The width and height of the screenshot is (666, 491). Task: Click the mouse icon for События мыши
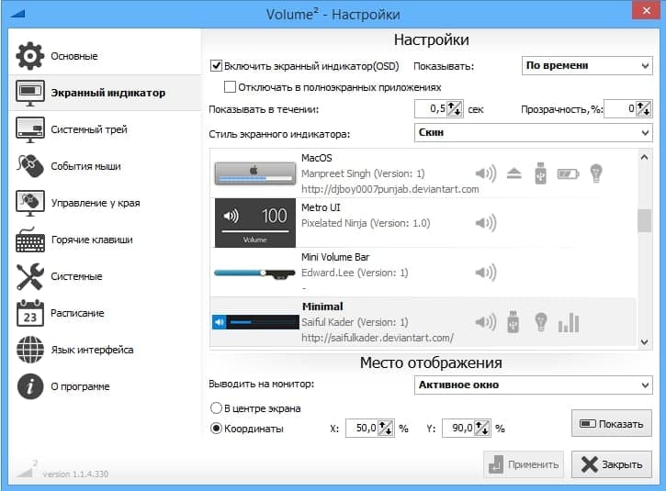(x=29, y=166)
